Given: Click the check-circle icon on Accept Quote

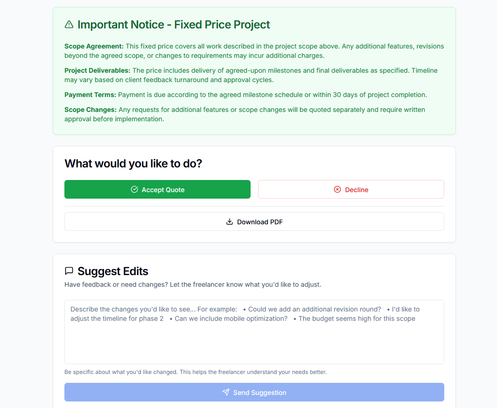Looking at the screenshot, I should coord(134,189).
